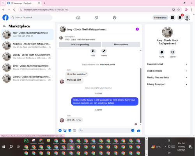The image size is (195, 156).
Task: Click Mark as pending button
Action: [80, 44]
